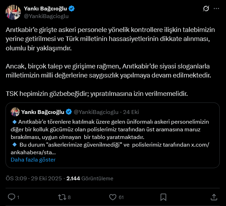Click the reply comment icon

(x=11, y=197)
